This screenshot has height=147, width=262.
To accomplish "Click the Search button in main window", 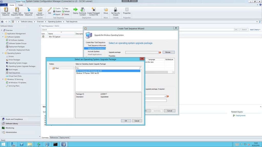I will point(243,30).
